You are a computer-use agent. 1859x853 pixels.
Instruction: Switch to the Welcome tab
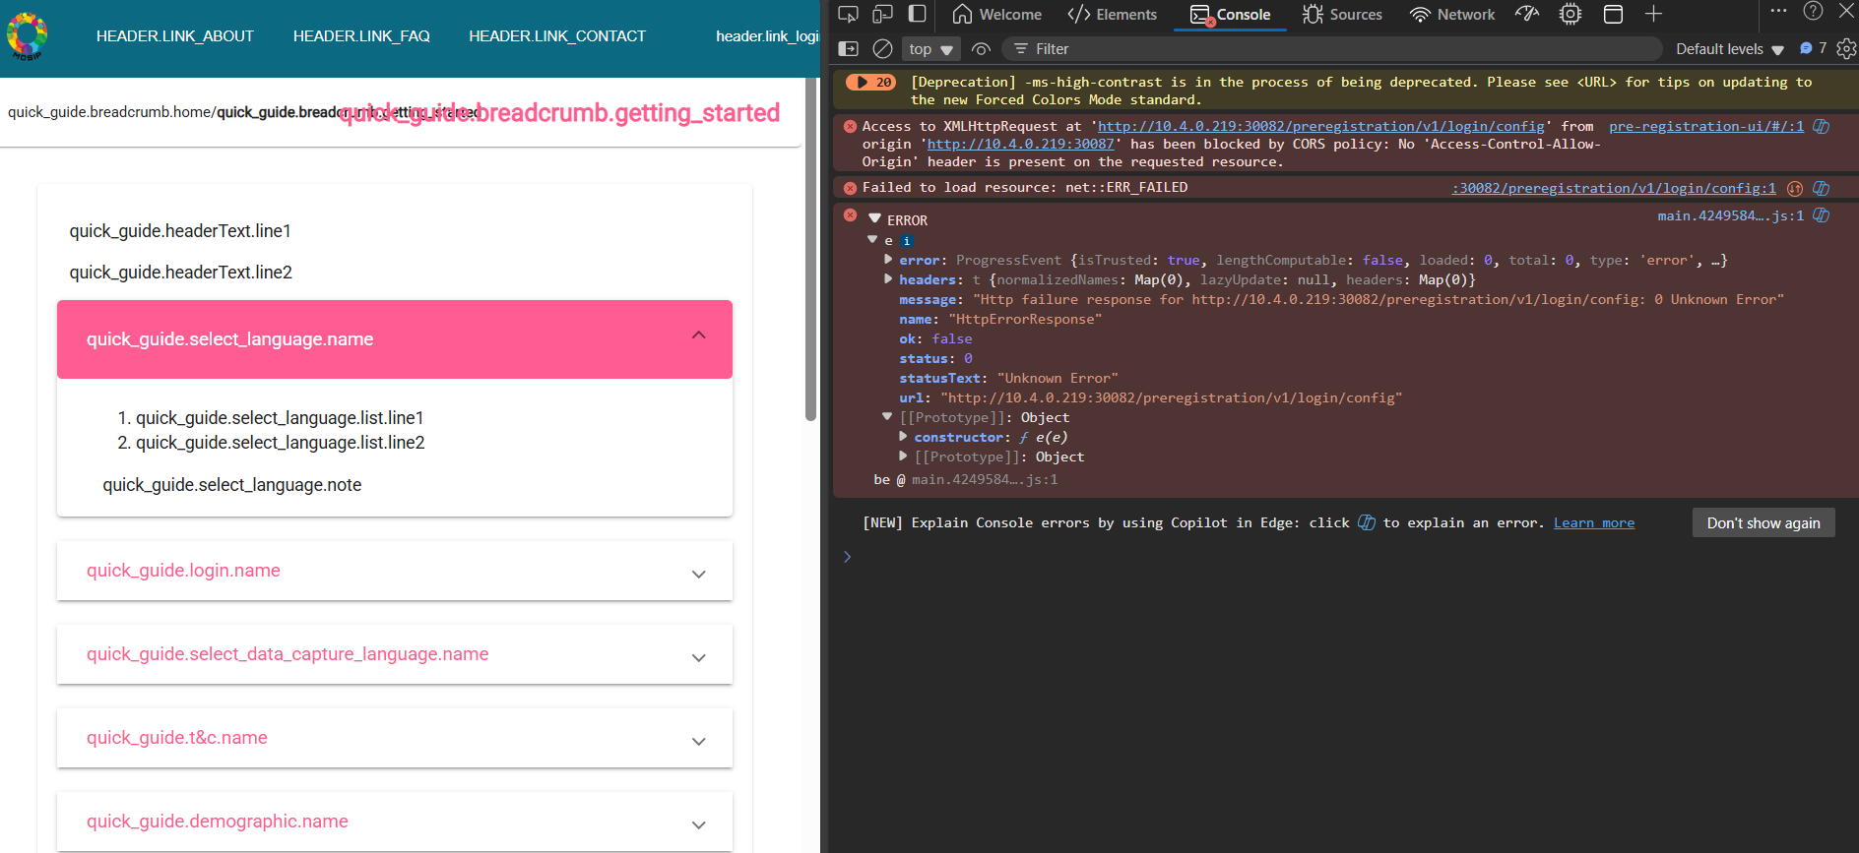click(996, 15)
